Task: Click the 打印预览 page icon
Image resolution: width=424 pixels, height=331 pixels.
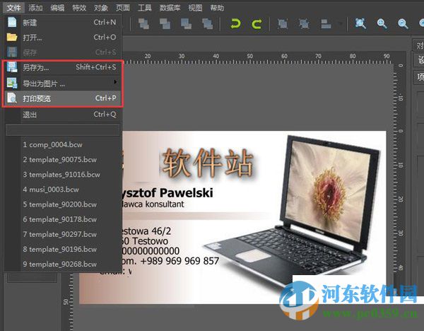Action: tap(12, 98)
